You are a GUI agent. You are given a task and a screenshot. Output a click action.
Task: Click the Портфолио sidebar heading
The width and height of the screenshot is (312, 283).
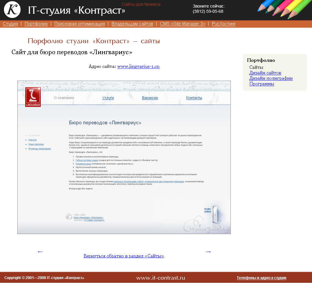tap(261, 60)
